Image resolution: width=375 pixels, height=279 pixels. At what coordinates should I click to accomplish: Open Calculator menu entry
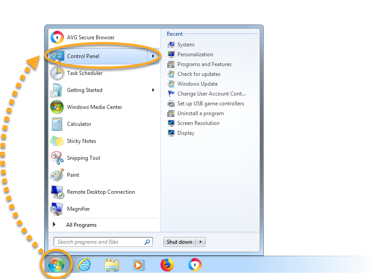coord(104,124)
